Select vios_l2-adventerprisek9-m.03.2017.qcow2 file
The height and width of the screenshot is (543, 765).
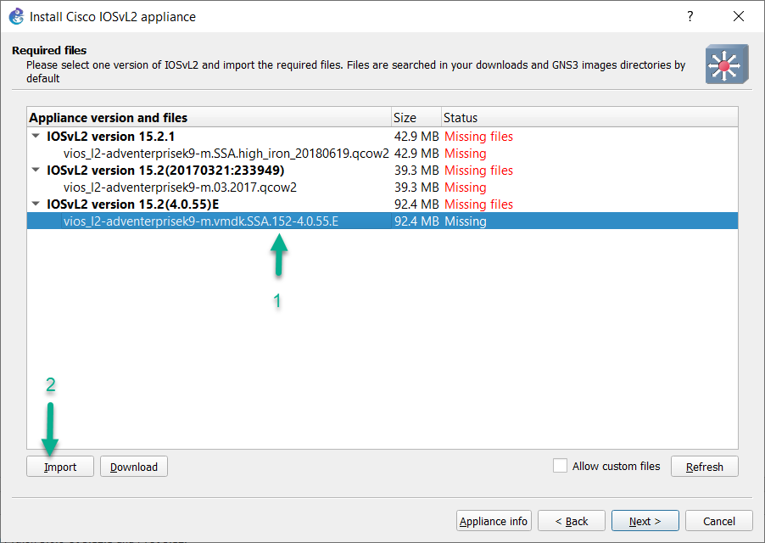click(x=382, y=188)
